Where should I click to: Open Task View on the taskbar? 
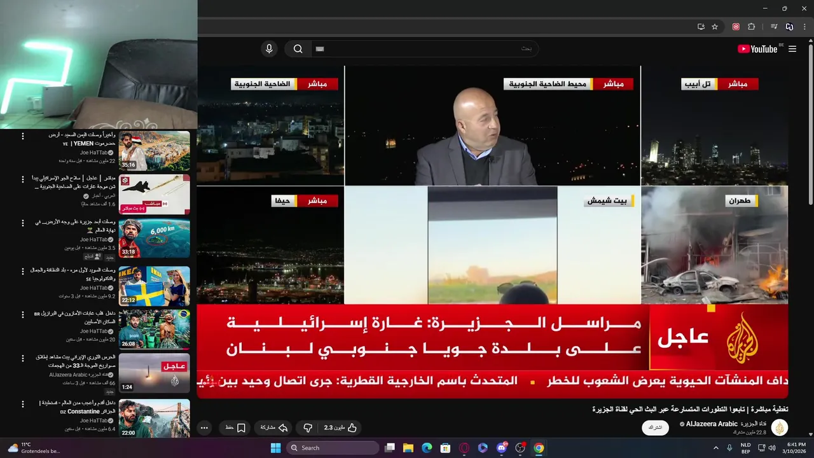click(390, 448)
